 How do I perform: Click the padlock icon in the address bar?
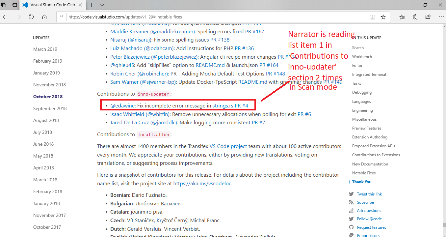pos(61,16)
